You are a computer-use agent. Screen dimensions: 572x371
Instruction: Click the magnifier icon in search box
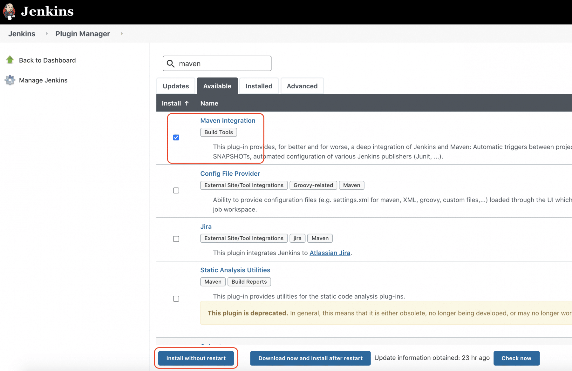pos(171,64)
